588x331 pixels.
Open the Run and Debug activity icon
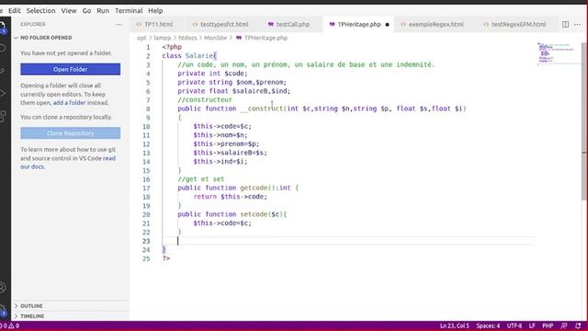coord(2,93)
